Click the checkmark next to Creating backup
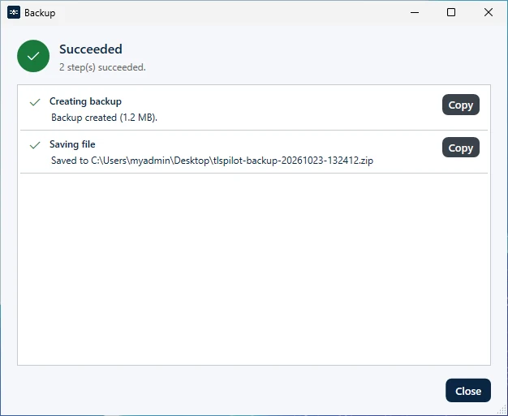This screenshot has width=508, height=416. 35,102
